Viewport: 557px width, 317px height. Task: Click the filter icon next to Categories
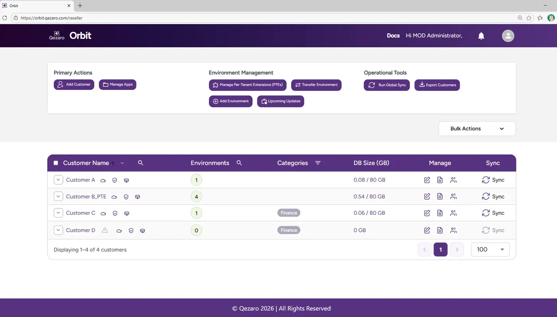tap(317, 163)
